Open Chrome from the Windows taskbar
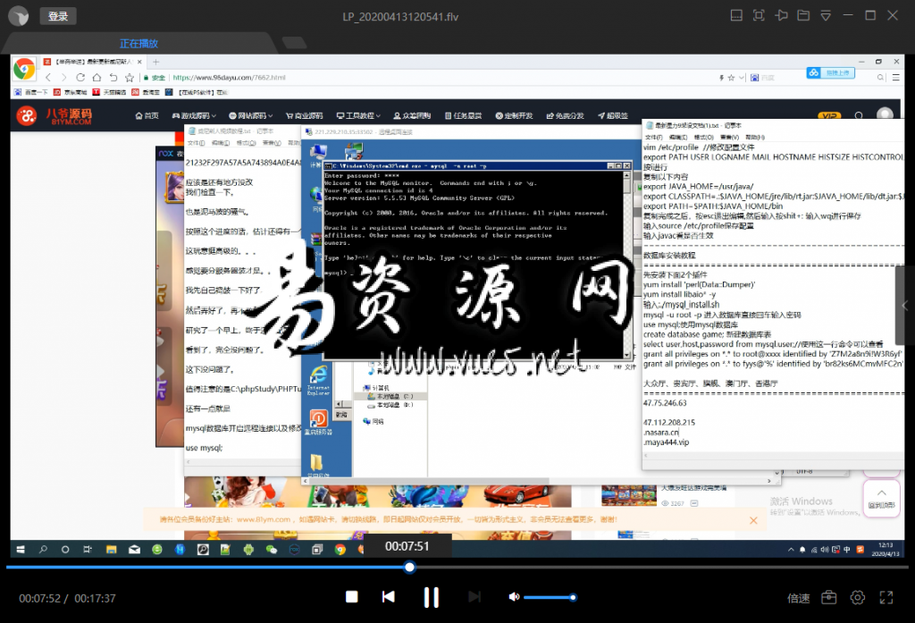The image size is (915, 623). [340, 550]
